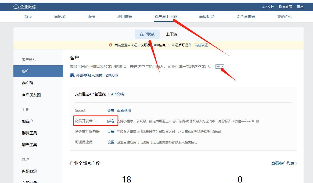Open 客户朋友圈 in the left sidebar
This screenshot has height=183, width=313.
tap(31, 95)
